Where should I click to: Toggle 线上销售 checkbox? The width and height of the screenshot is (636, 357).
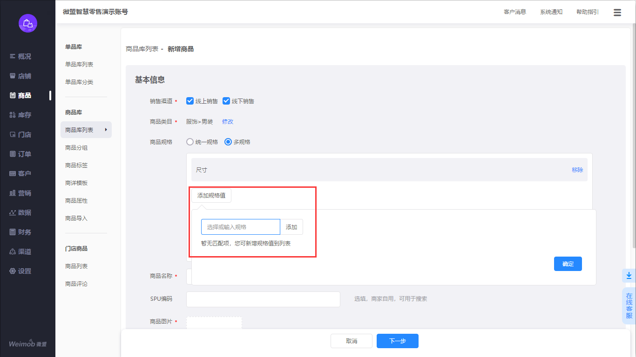coord(190,101)
